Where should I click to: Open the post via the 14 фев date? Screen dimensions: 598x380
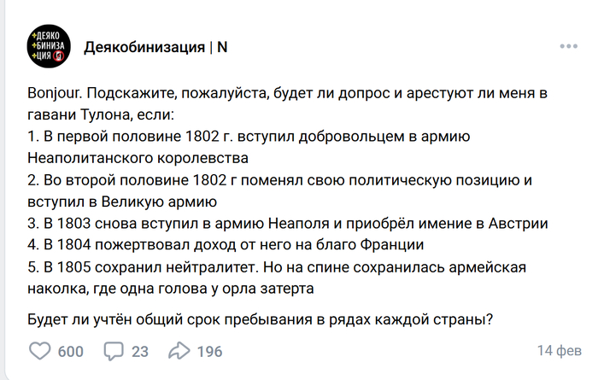(560, 351)
